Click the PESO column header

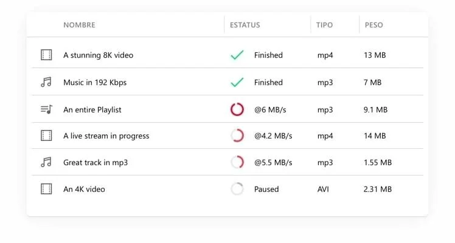[x=373, y=25]
